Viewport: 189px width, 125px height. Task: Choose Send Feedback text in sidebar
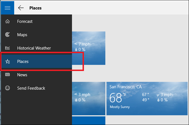(31, 88)
